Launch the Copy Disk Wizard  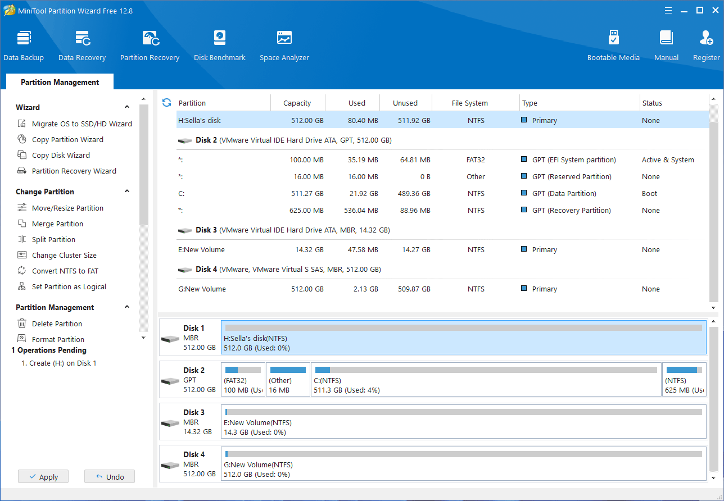coord(53,155)
